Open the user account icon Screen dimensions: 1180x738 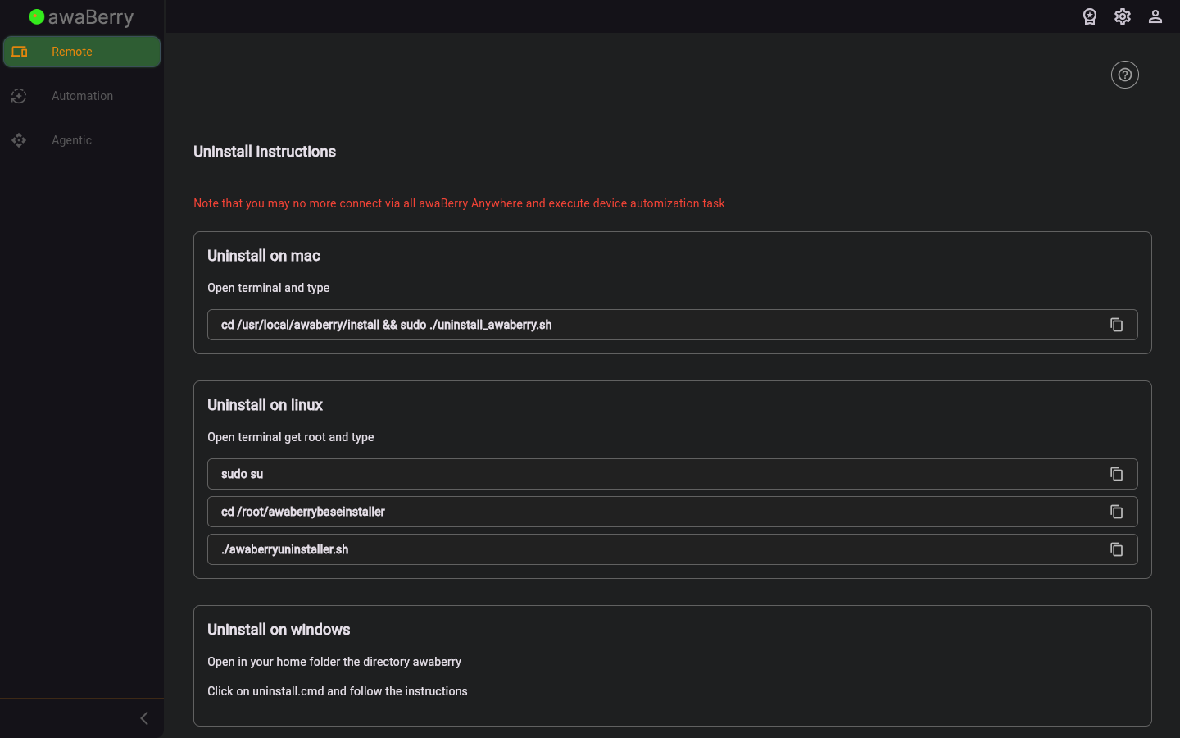click(x=1155, y=16)
